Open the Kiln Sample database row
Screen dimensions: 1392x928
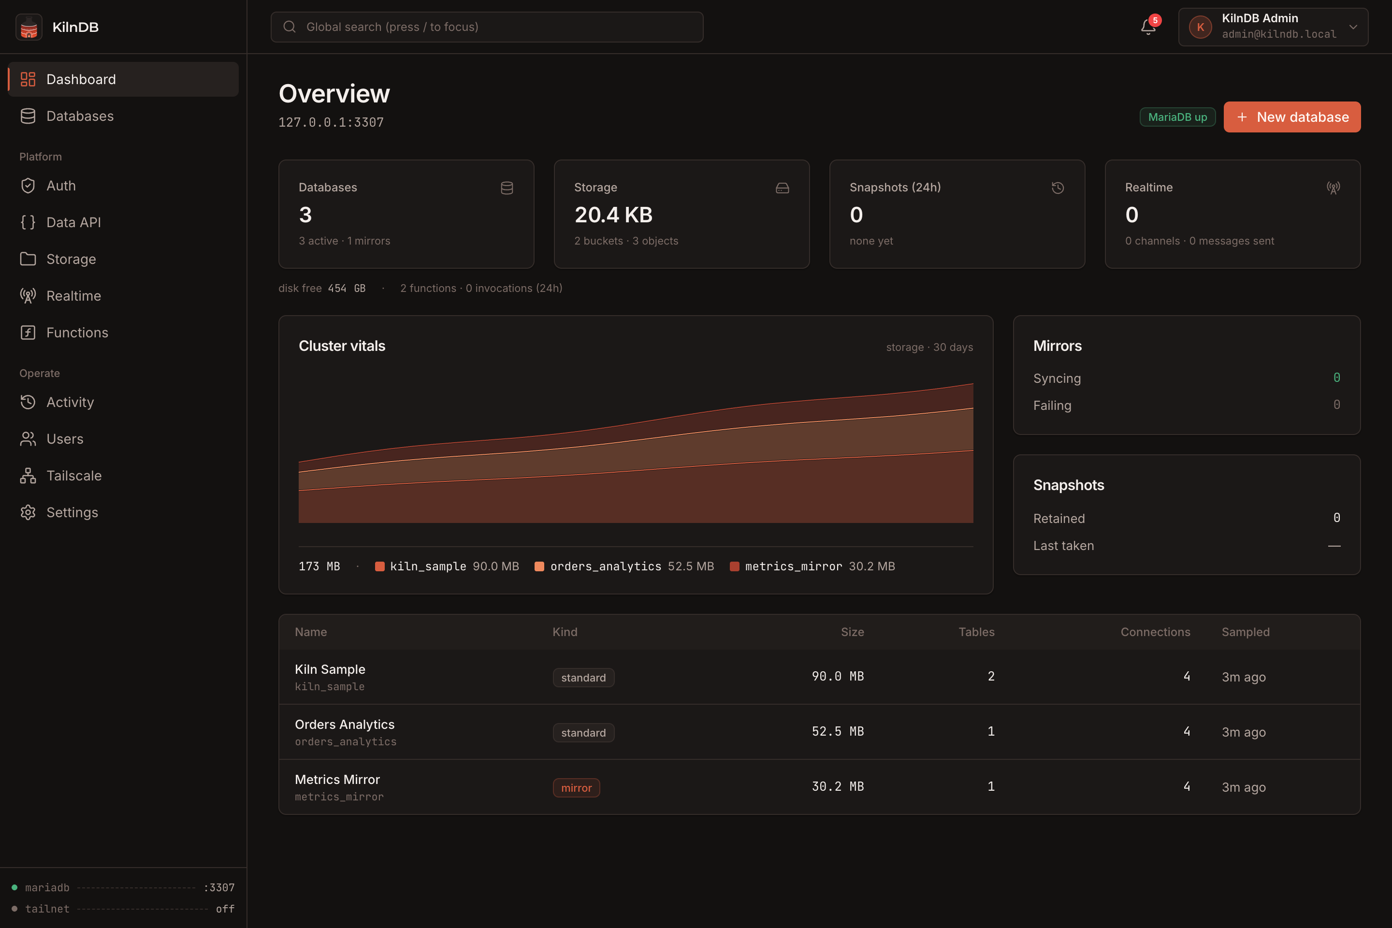click(819, 677)
